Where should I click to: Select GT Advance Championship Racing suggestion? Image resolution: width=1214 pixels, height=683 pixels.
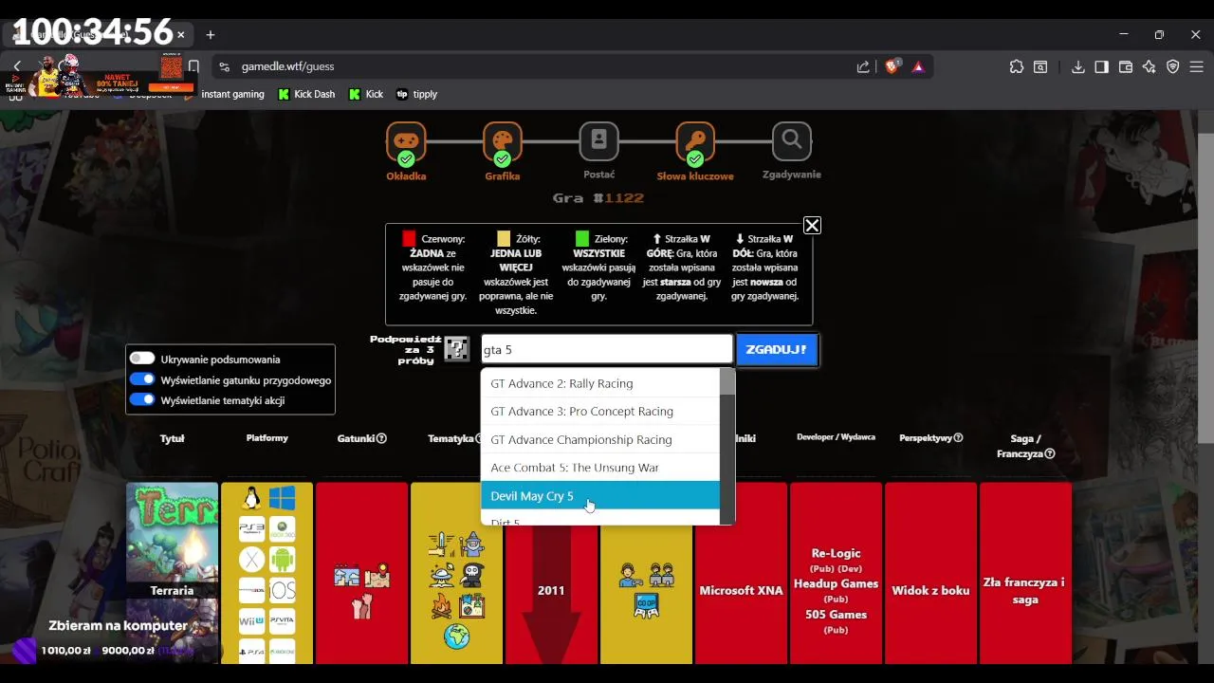[x=600, y=439]
